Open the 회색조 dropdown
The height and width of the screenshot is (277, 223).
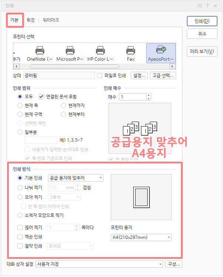tap(70, 246)
